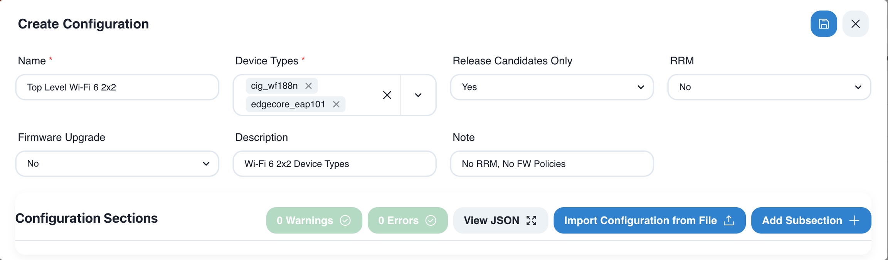Click the Description text field
The width and height of the screenshot is (888, 260).
pos(334,164)
